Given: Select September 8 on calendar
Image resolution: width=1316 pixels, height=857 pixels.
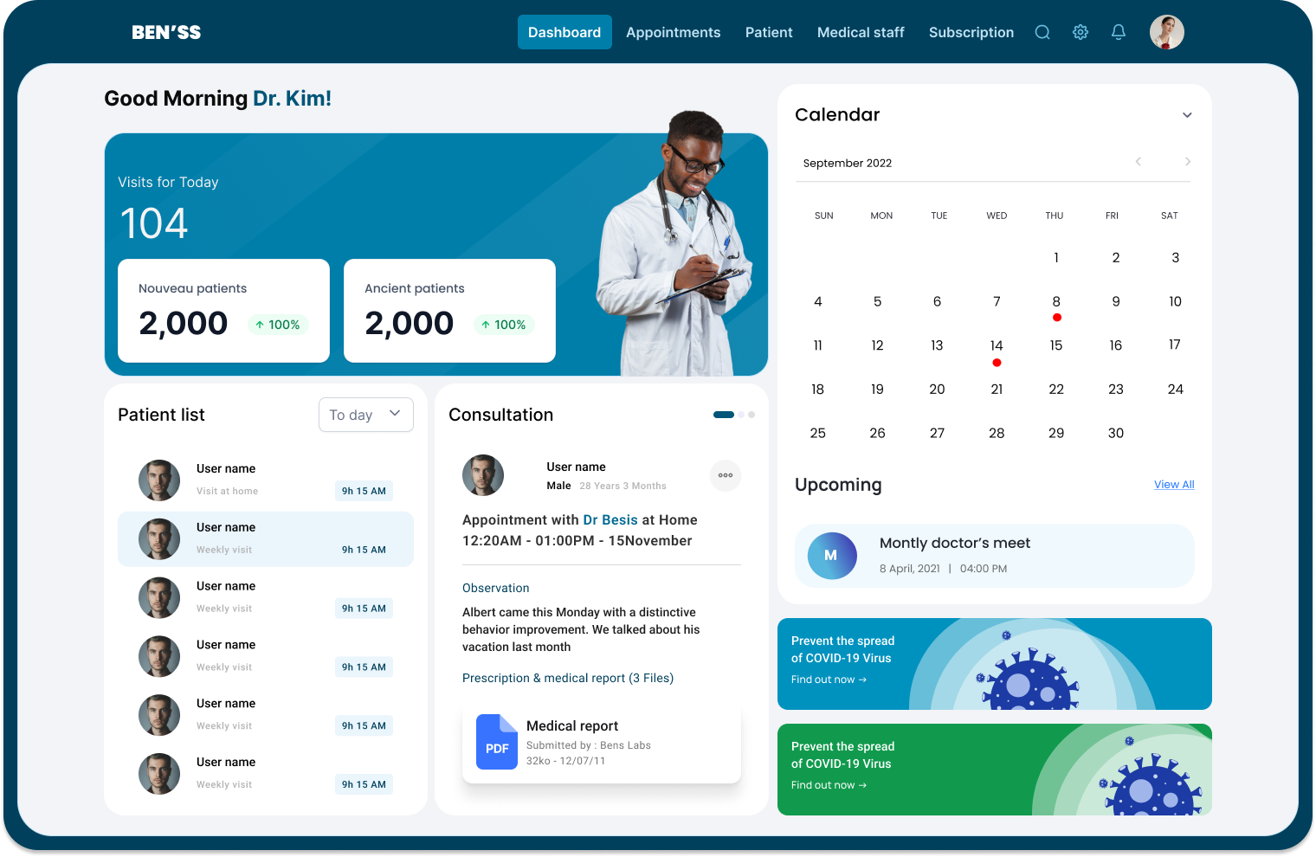Looking at the screenshot, I should click(1056, 301).
